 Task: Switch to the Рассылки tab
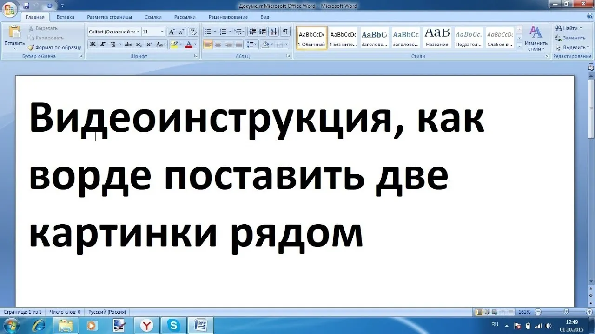pos(185,17)
